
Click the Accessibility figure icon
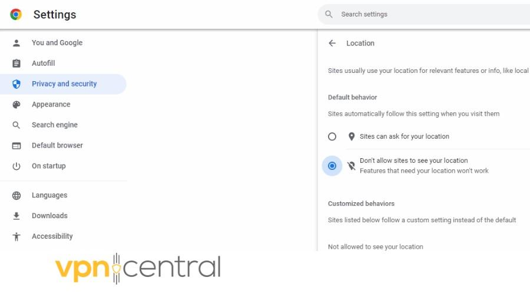click(16, 236)
